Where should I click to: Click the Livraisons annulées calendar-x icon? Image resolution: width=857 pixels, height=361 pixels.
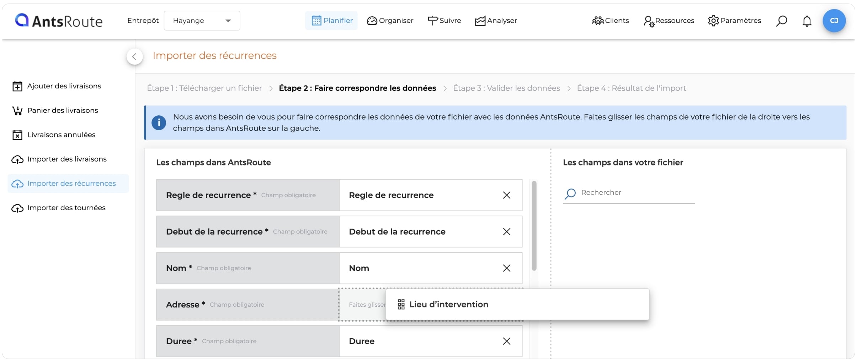(17, 135)
